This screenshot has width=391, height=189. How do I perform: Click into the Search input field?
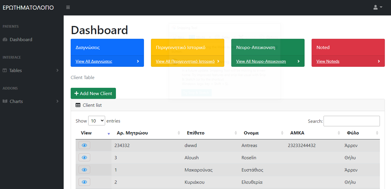[x=352, y=121]
